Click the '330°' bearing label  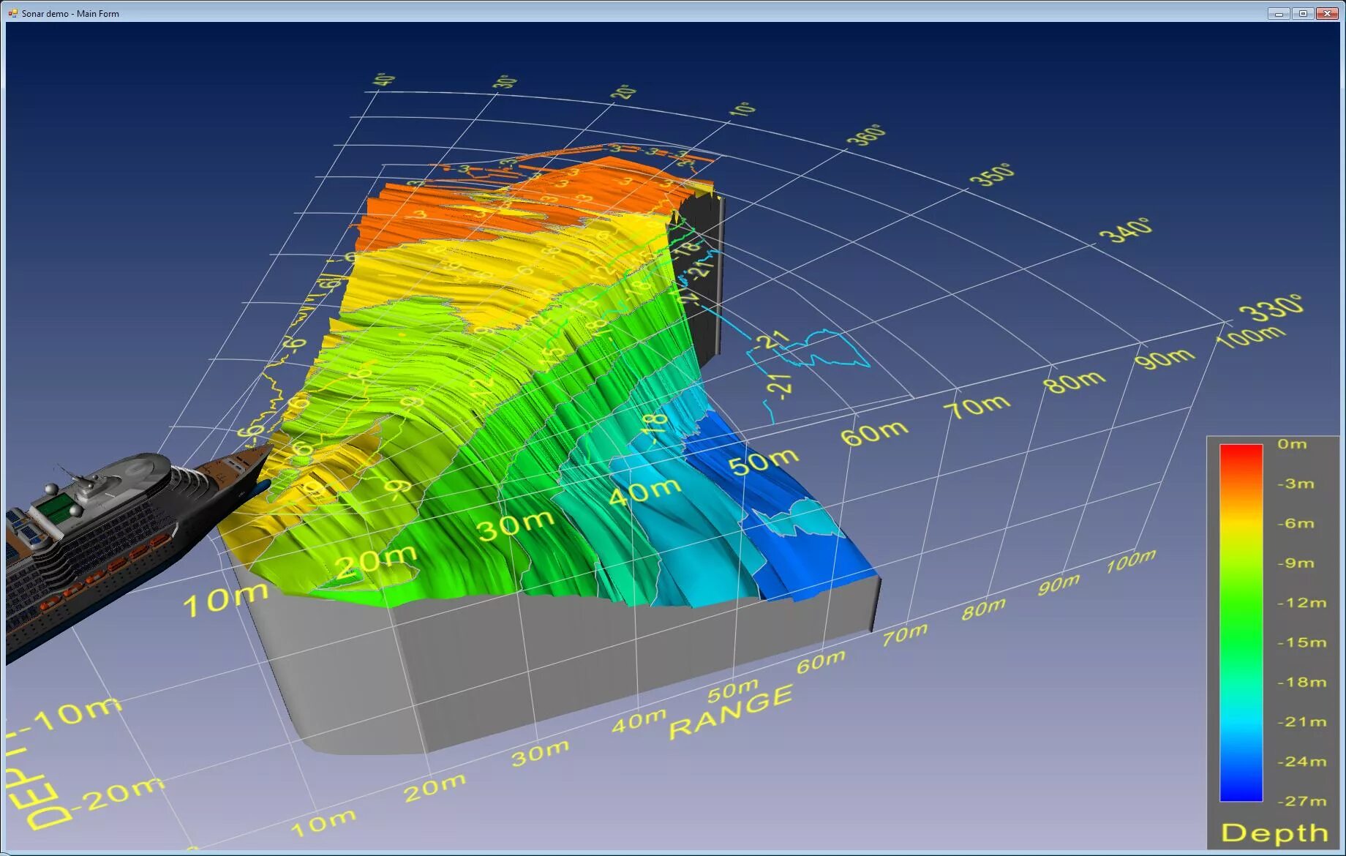[1271, 308]
